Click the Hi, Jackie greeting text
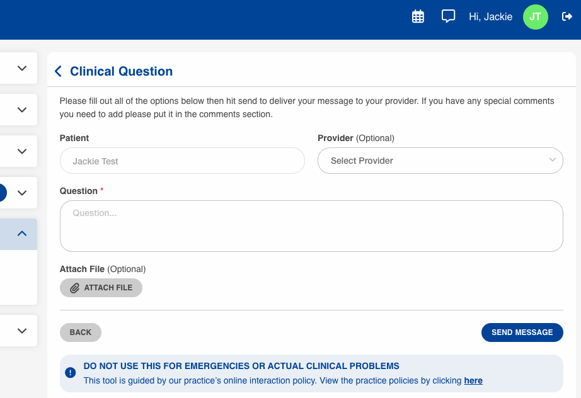 click(490, 17)
